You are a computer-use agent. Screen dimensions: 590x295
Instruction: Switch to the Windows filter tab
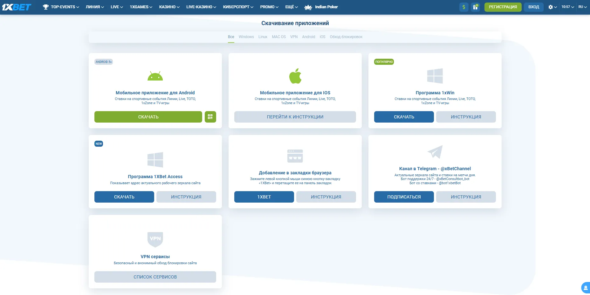pyautogui.click(x=246, y=37)
